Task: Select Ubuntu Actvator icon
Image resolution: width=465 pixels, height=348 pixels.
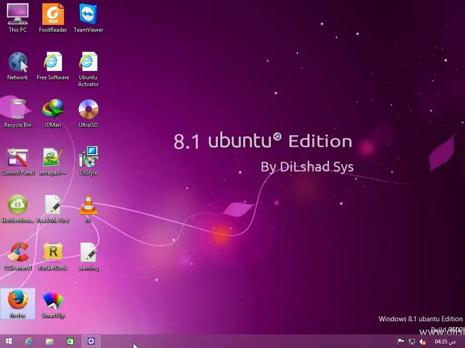Action: [88, 69]
